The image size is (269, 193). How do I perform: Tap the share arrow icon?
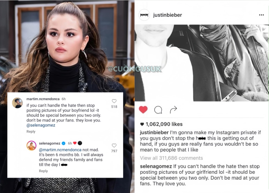(x=173, y=110)
